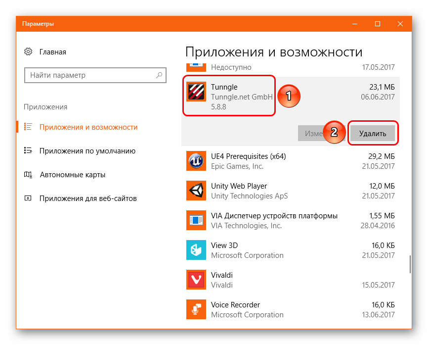Click the apps list vertical scrollbar thumb
The height and width of the screenshot is (345, 428).
[410, 264]
